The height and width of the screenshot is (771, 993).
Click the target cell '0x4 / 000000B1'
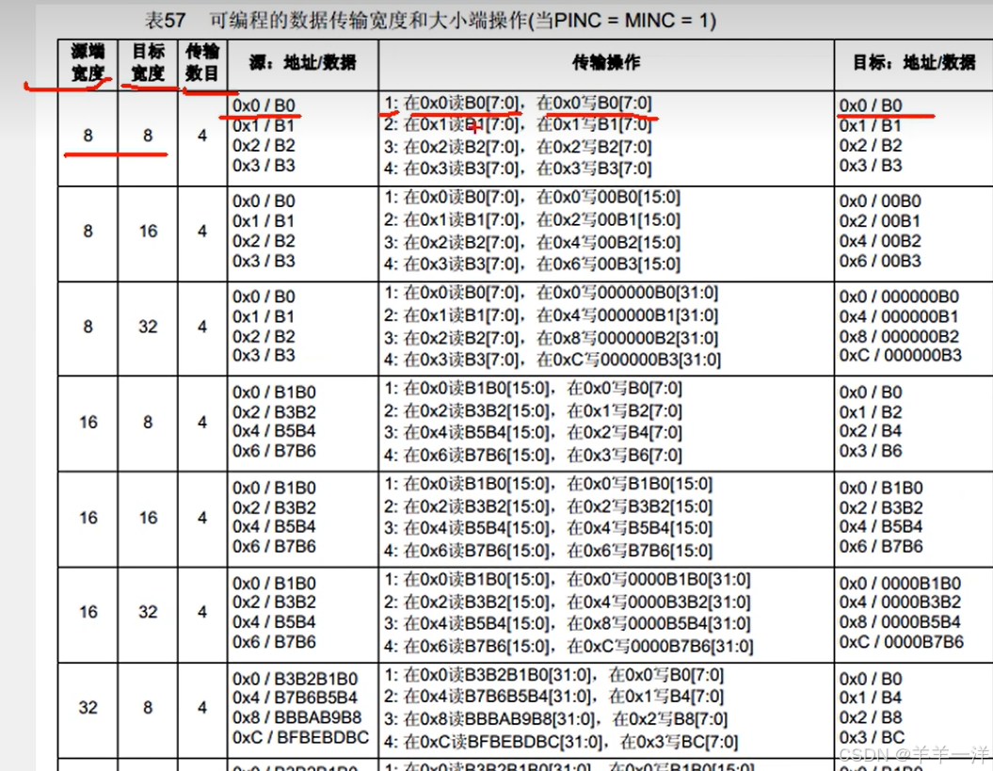coord(899,316)
